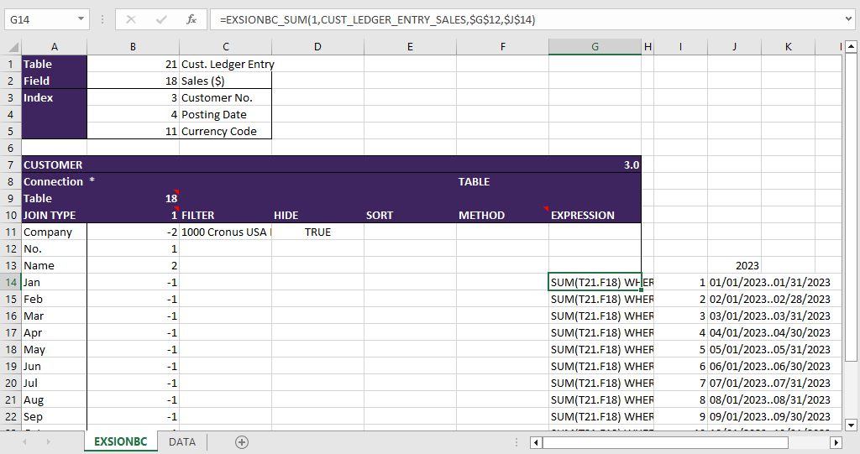Screen dimensions: 860x454
Task: Click the 05/01/2023..05/31/2023 date range cell
Action: click(769, 350)
